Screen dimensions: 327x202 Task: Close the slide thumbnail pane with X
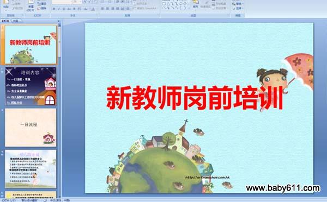[x=59, y=21]
